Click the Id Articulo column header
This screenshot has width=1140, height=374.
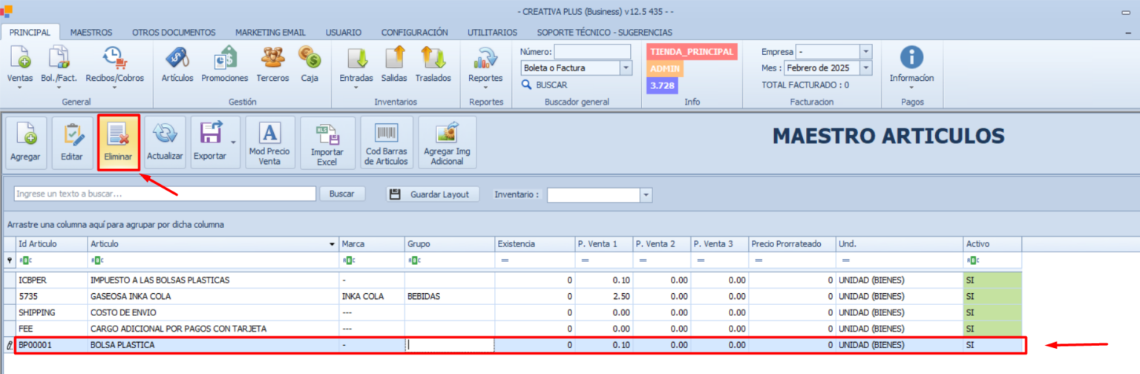[50, 244]
